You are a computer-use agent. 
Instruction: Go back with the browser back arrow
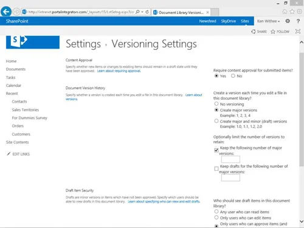[6, 12]
